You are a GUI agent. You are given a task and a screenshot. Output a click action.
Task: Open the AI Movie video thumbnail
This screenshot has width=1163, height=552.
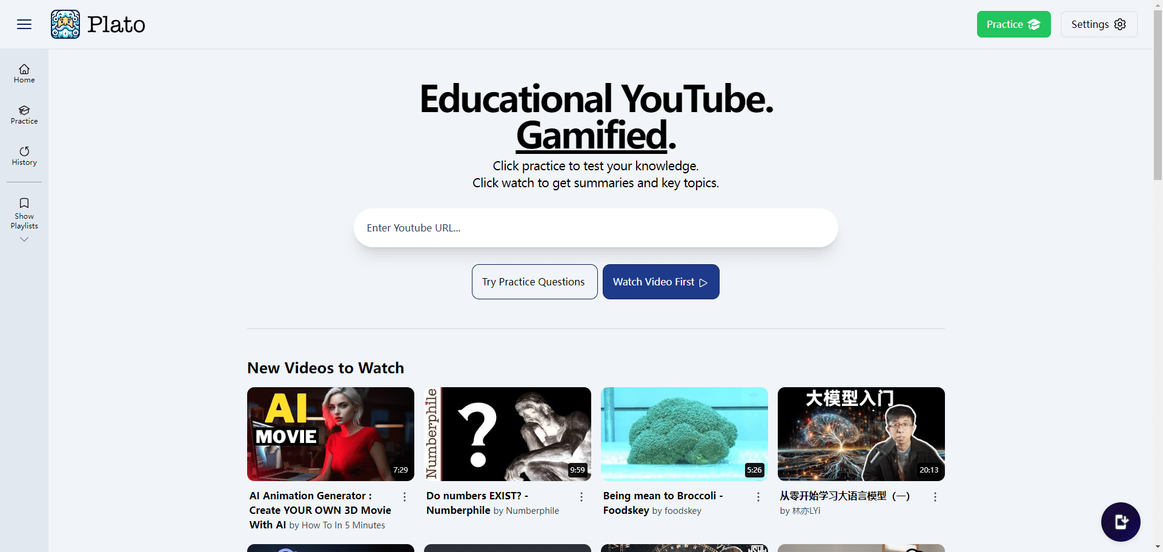pos(331,434)
